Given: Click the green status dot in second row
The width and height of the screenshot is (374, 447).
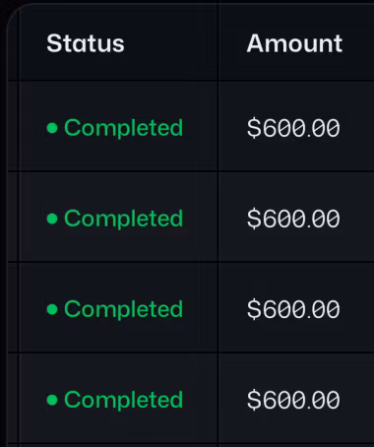Looking at the screenshot, I should (52, 219).
